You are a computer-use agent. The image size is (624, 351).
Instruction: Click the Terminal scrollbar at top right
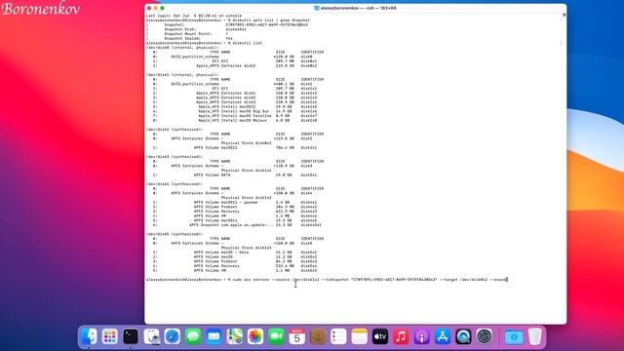point(564,16)
